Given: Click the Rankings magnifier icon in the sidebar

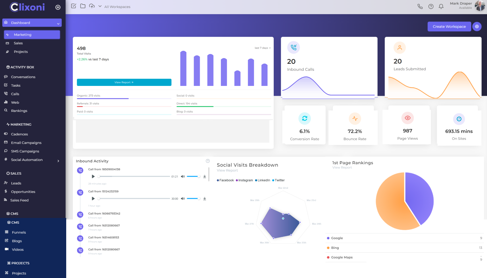Looking at the screenshot, I should (6, 110).
